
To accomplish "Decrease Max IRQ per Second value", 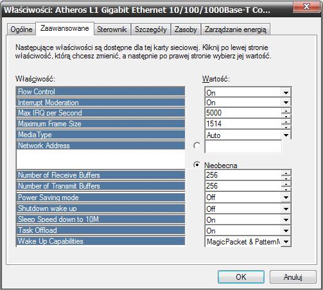I will click(286, 116).
